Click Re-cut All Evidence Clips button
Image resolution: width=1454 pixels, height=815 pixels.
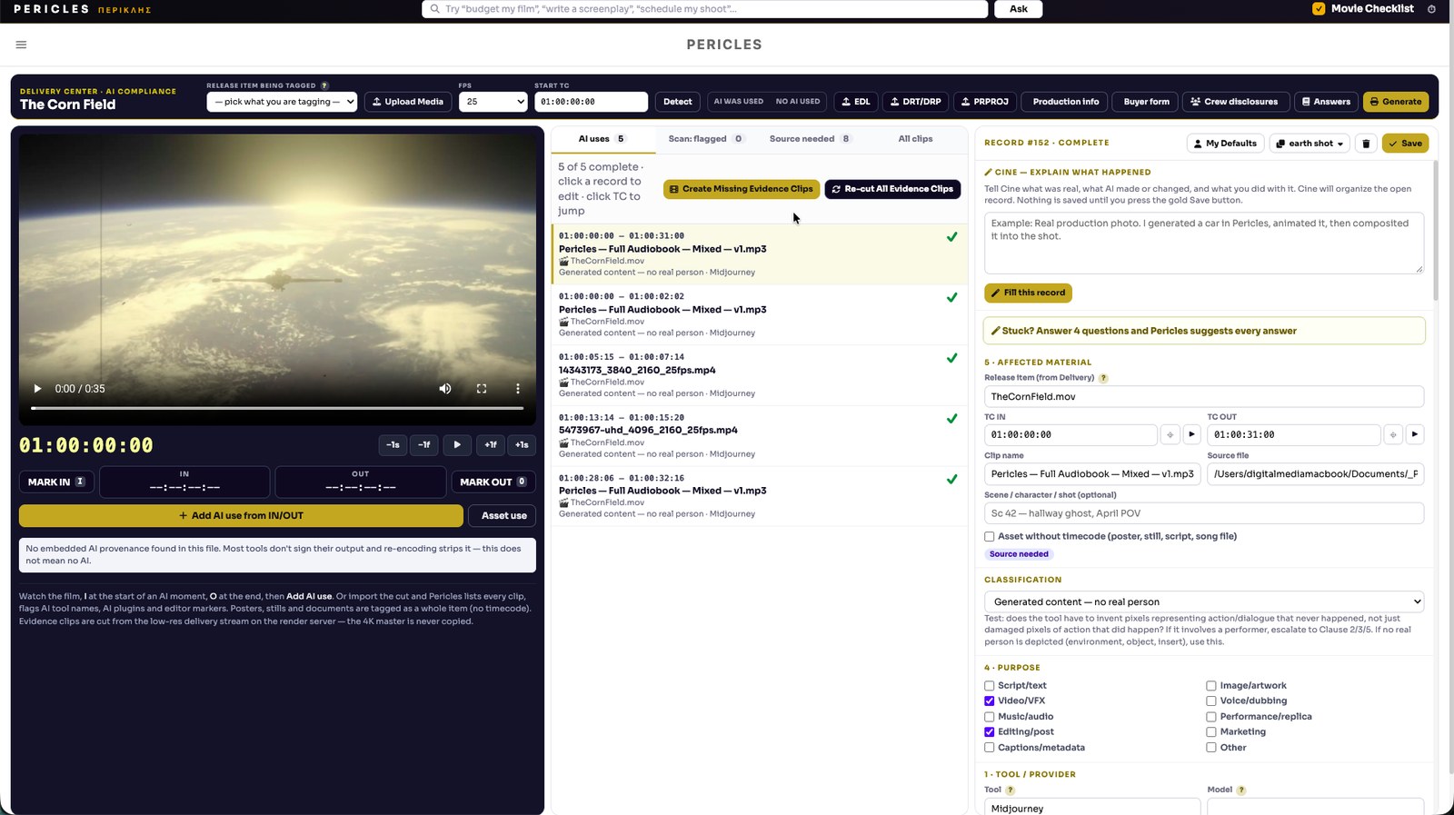tap(892, 189)
